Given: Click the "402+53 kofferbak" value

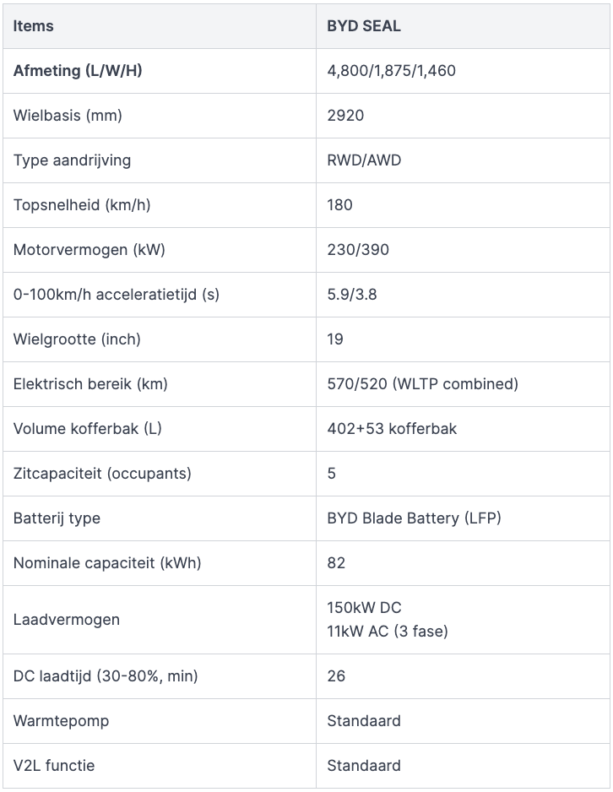Looking at the screenshot, I should pyautogui.click(x=392, y=429).
